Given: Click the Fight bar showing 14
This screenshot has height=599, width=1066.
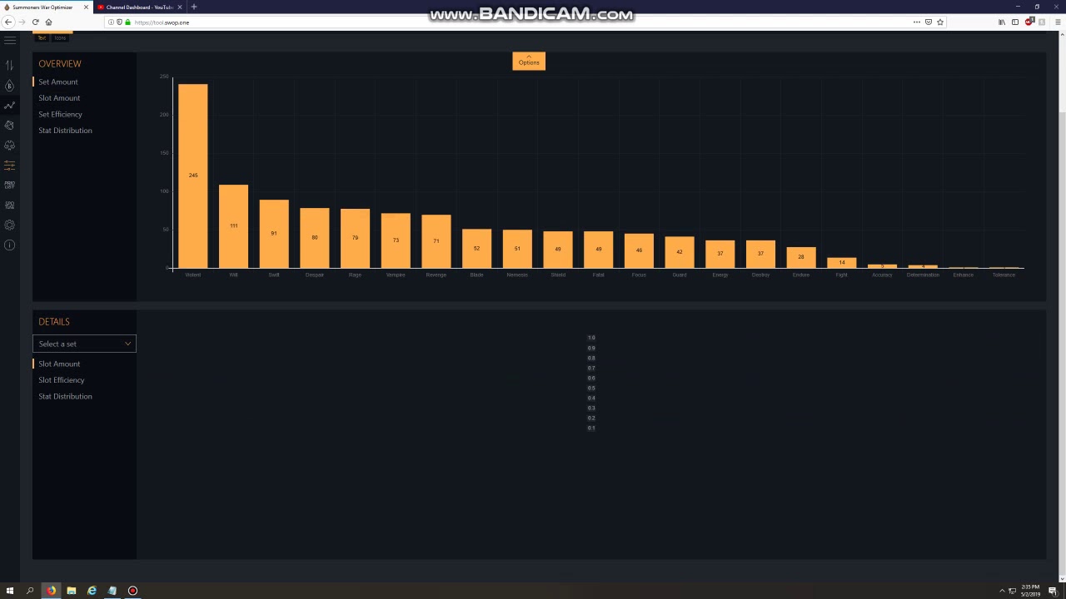Looking at the screenshot, I should [x=842, y=263].
